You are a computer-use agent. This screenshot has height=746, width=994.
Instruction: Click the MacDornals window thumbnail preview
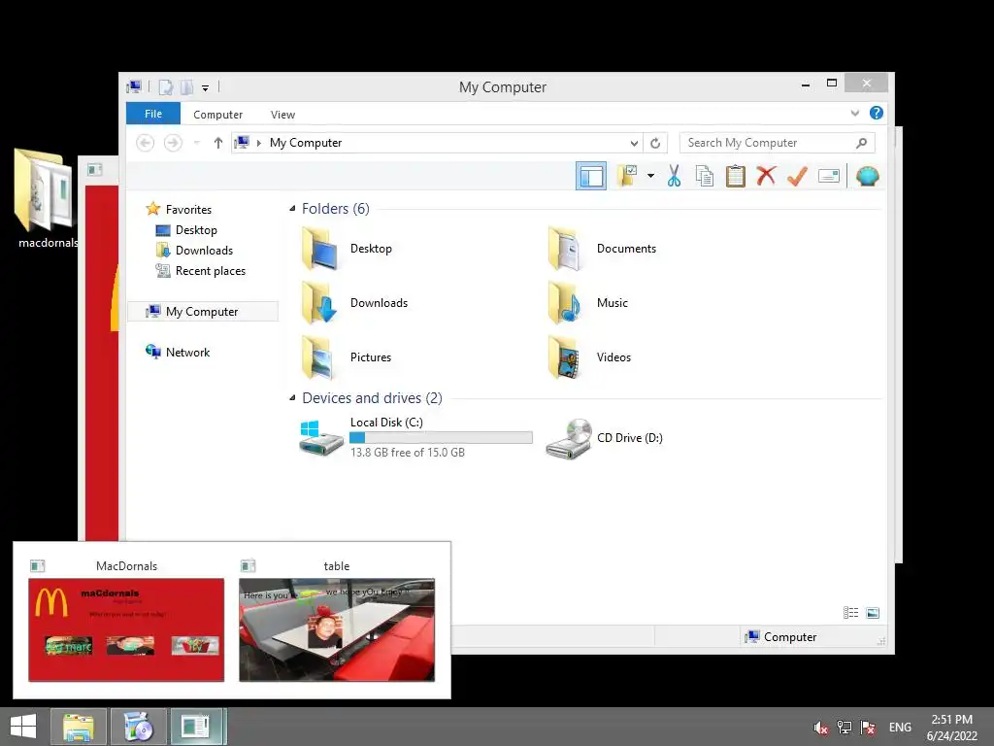tap(126, 629)
